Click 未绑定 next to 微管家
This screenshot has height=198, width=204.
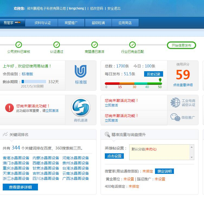[x=148, y=171]
